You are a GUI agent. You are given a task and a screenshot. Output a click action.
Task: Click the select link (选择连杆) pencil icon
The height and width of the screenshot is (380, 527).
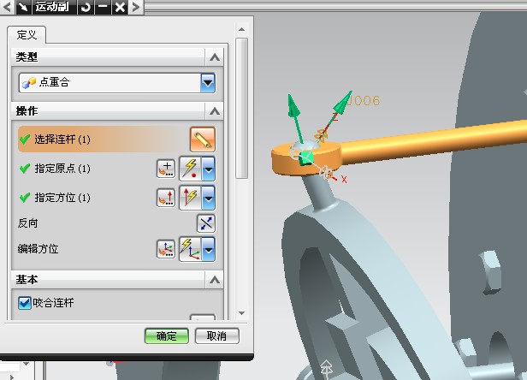pyautogui.click(x=203, y=139)
